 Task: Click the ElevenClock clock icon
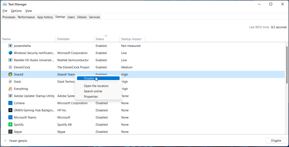point(10,67)
